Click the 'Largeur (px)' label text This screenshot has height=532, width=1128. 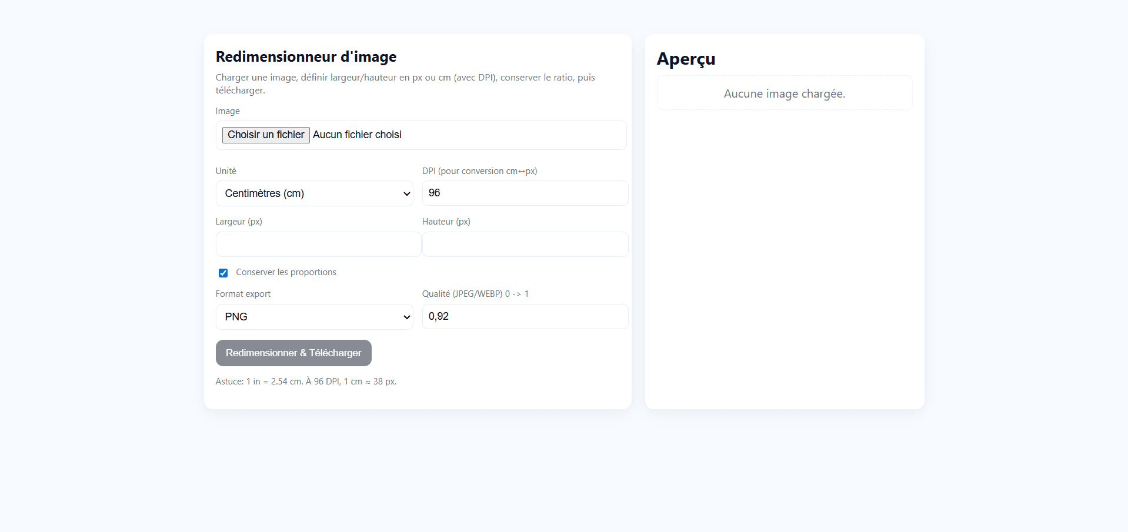pos(239,222)
